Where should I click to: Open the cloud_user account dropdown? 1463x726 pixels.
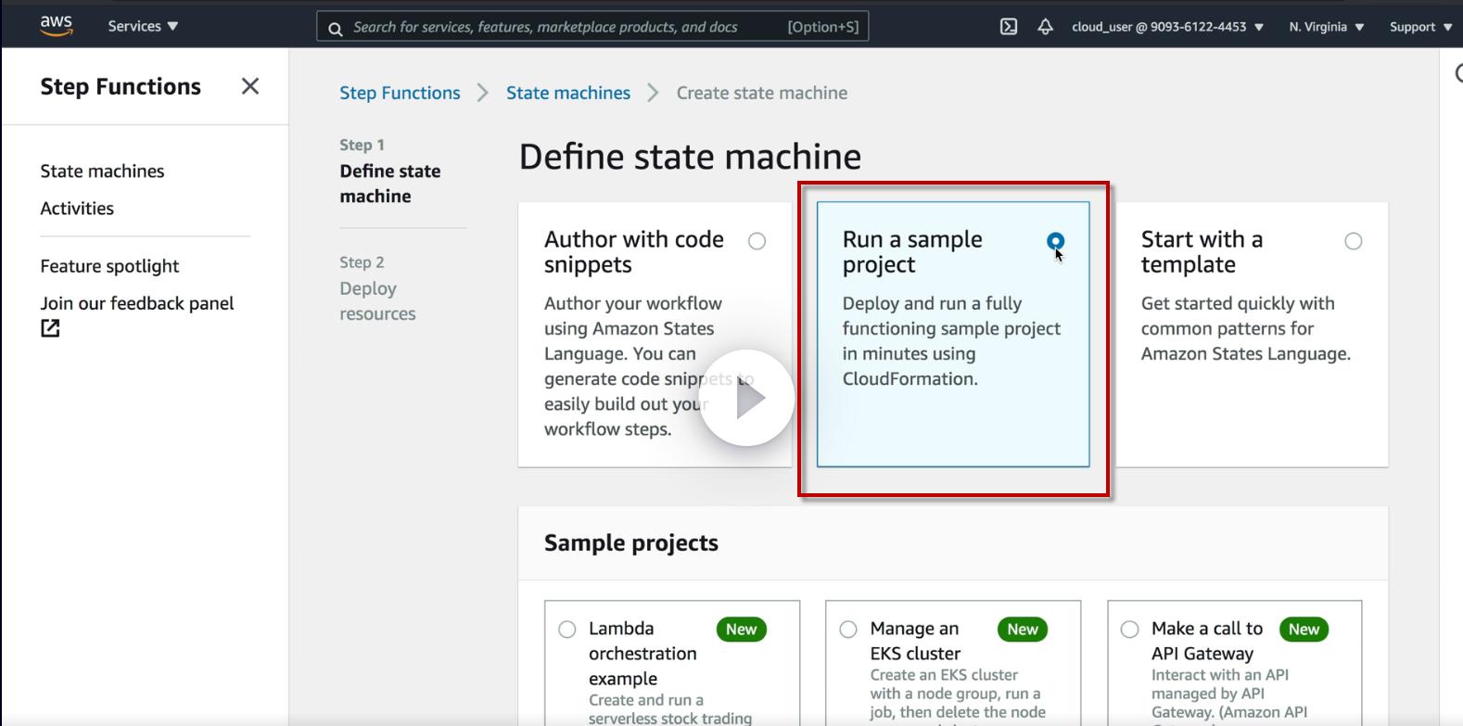pos(1167,27)
